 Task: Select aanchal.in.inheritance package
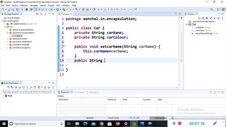pyautogui.click(x=22, y=42)
